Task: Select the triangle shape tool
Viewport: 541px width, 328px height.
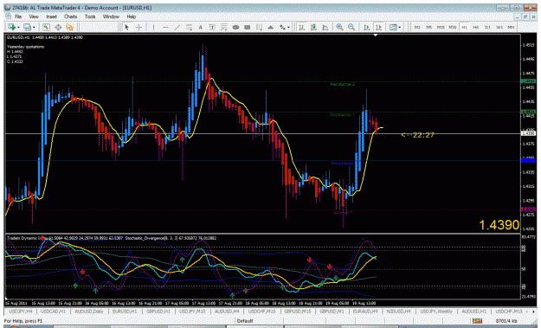Action: pos(271,27)
